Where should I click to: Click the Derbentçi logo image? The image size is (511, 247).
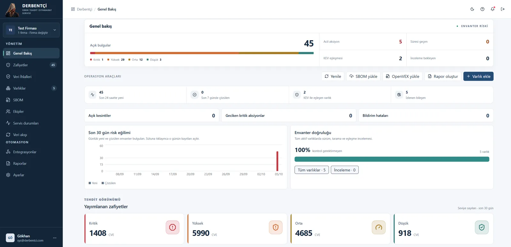point(12,10)
